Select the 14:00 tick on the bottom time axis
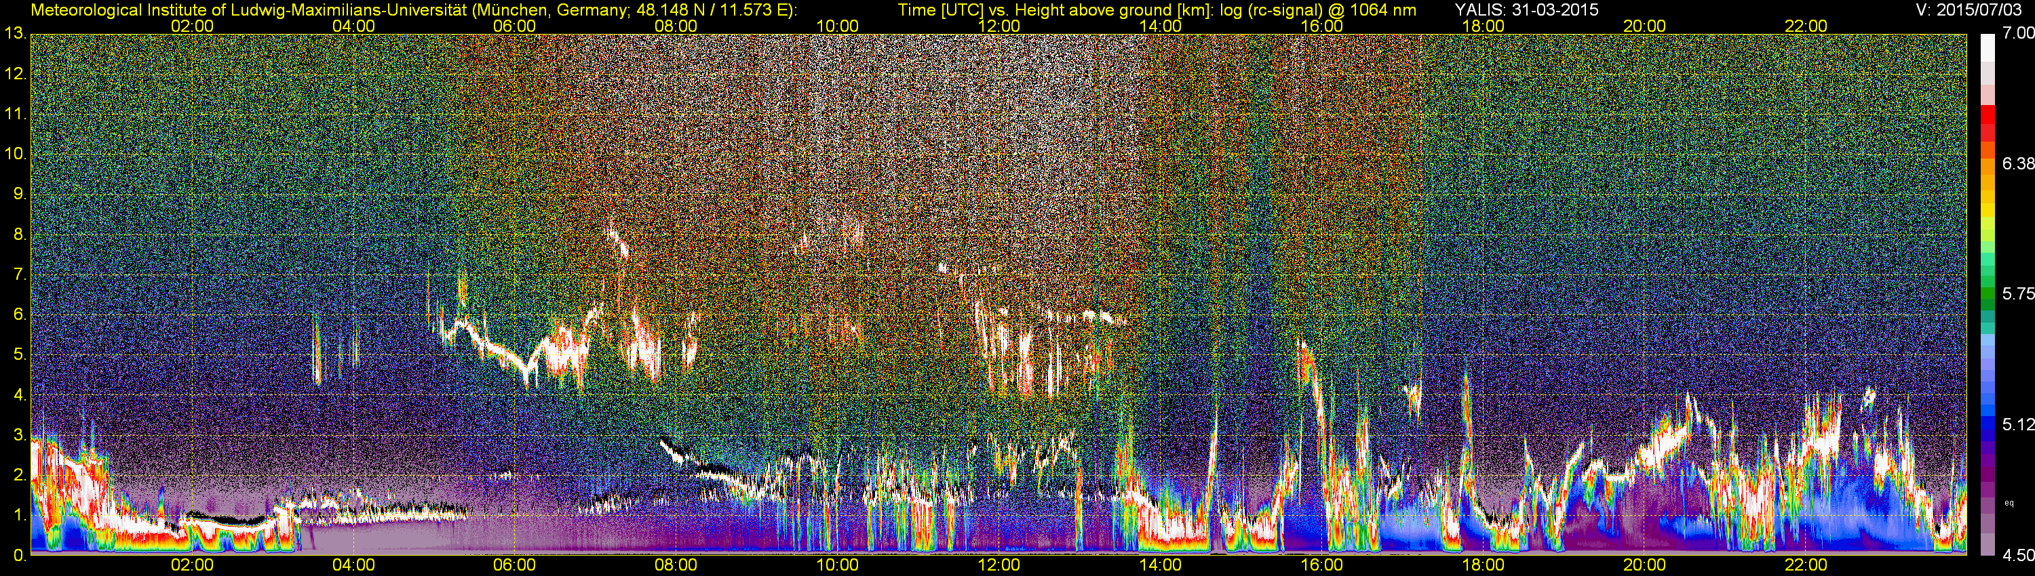2035x576 pixels. coord(1161,565)
